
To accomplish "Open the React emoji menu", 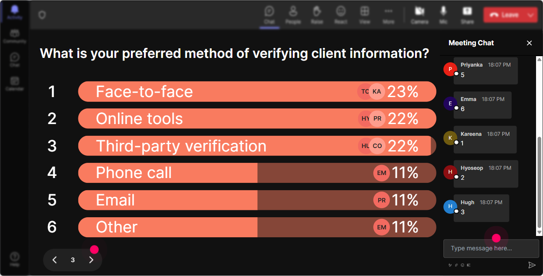I will (x=341, y=15).
